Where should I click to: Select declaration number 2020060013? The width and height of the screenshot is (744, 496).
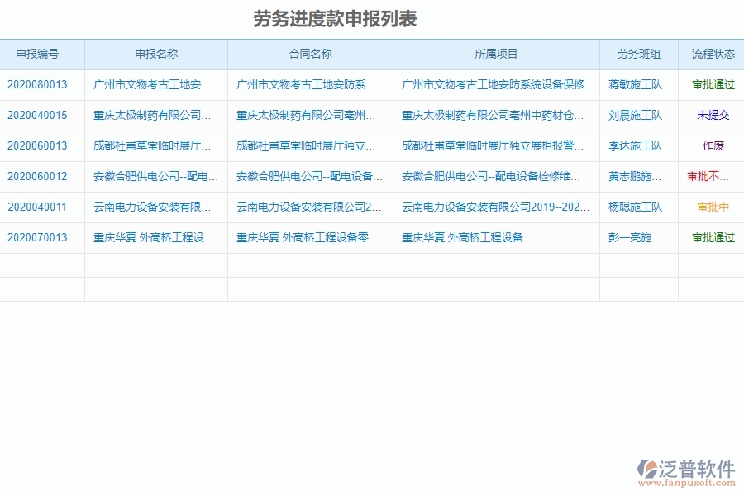coord(38,146)
